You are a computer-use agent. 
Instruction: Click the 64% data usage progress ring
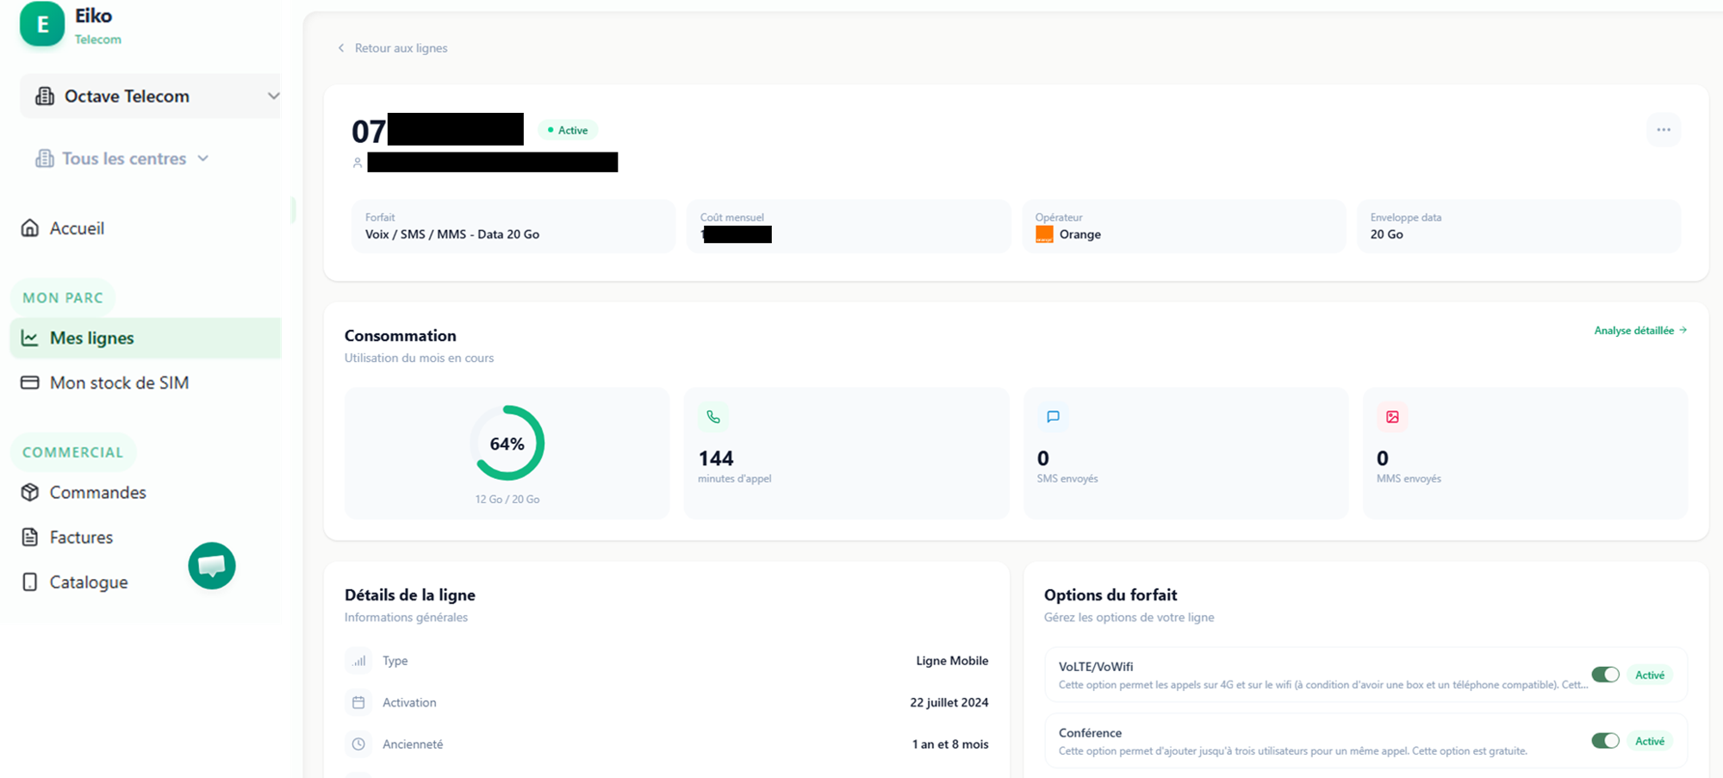pos(507,444)
